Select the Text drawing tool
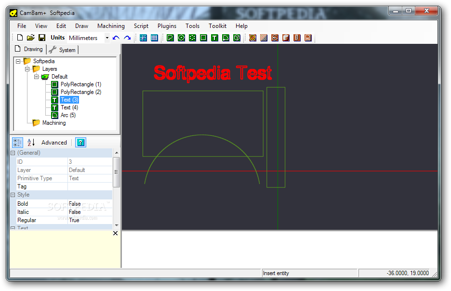This screenshot has width=451, height=291. pos(214,38)
